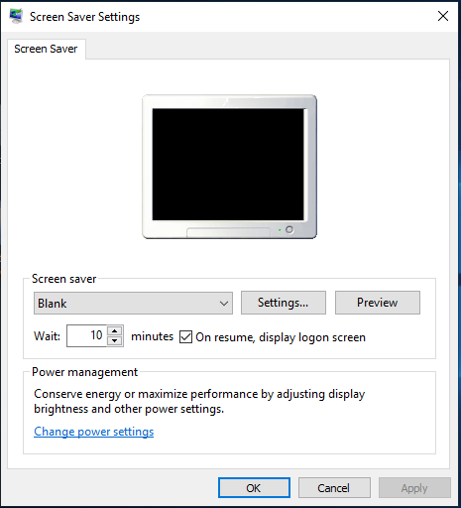Click the power button on the preview monitor
This screenshot has width=461, height=508.
coord(289,229)
